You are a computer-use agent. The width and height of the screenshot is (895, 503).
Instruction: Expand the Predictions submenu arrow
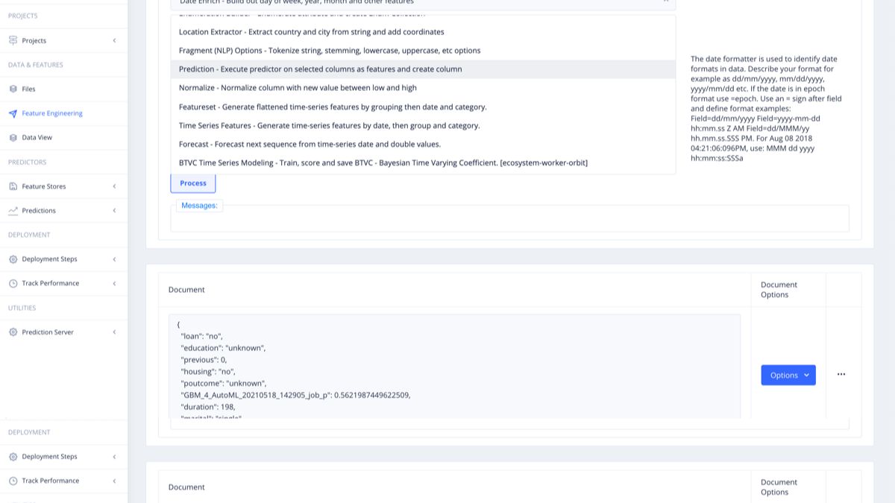click(x=114, y=211)
